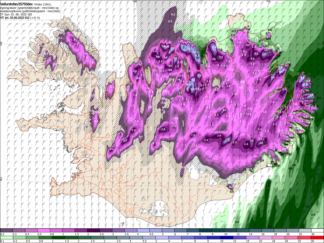Click the 6.7 snowfall value label
The image size is (324, 243).
[x=191, y=48]
